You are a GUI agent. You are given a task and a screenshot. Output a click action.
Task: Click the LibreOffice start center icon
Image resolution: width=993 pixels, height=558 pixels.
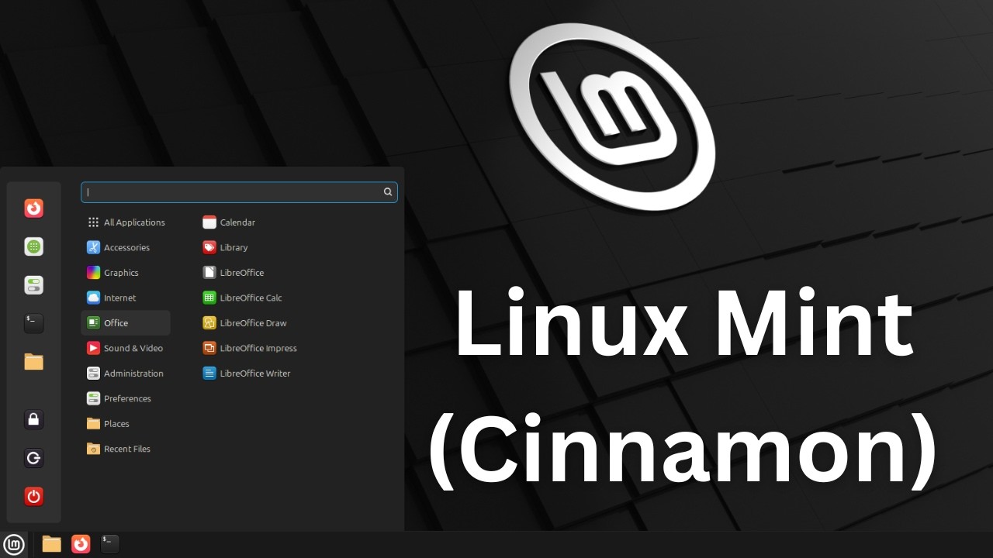[209, 273]
